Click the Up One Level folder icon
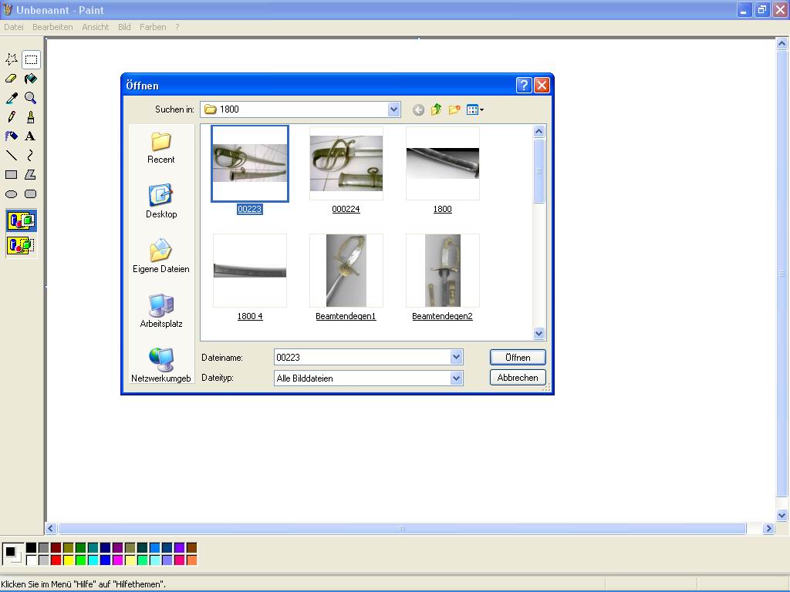 [x=436, y=109]
